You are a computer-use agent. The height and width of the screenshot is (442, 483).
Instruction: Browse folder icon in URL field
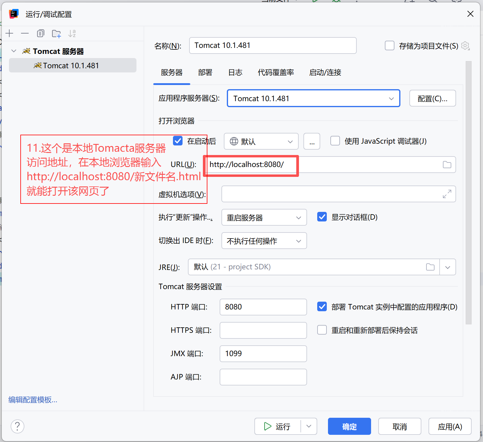pos(447,165)
